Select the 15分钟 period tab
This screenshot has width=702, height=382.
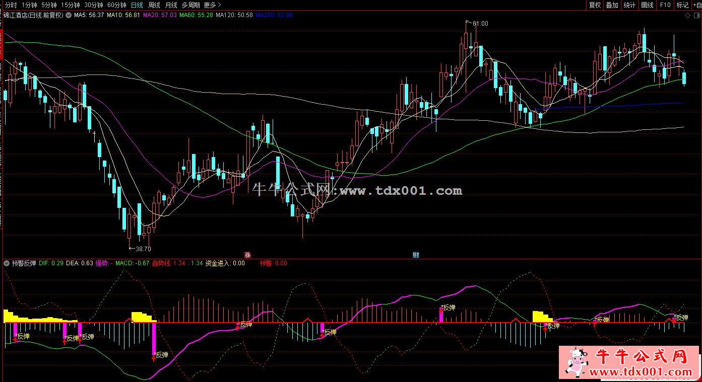click(x=70, y=5)
